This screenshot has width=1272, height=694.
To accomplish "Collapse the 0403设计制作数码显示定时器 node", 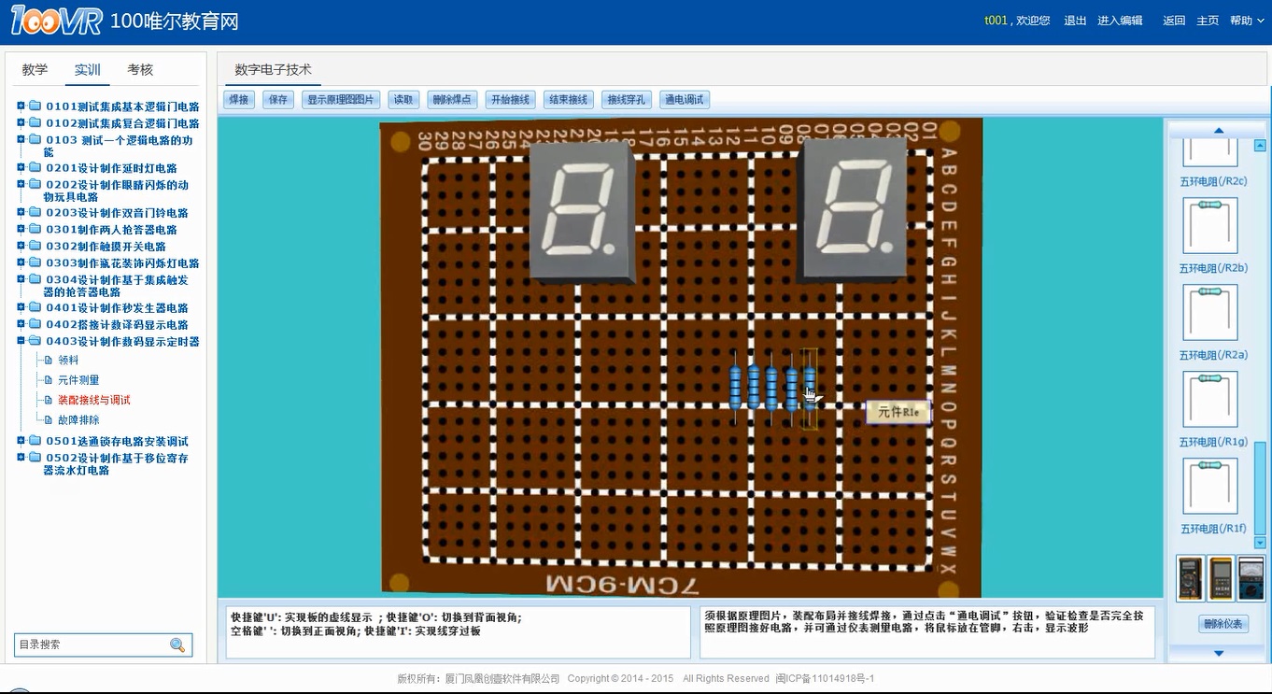I will 21,342.
